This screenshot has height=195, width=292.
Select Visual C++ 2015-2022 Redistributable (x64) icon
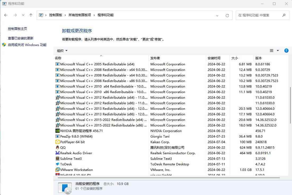(x=58, y=120)
